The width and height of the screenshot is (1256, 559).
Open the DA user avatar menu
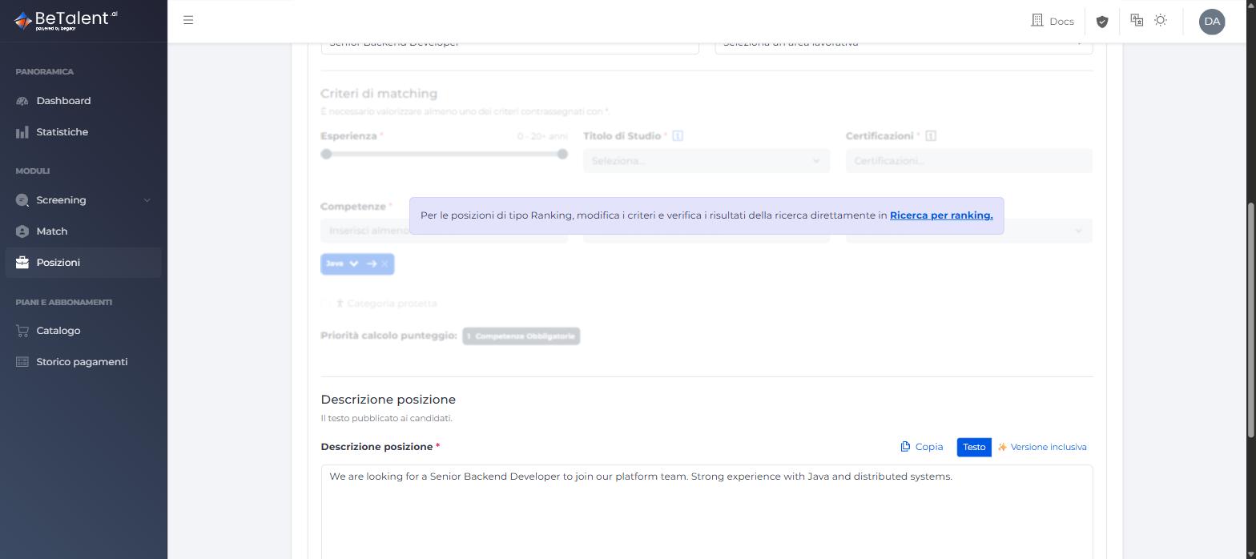(x=1212, y=22)
